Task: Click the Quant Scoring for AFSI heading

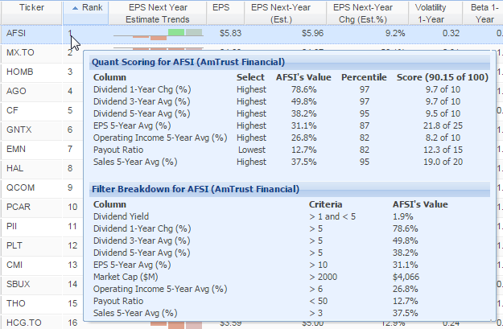Action: pos(188,62)
